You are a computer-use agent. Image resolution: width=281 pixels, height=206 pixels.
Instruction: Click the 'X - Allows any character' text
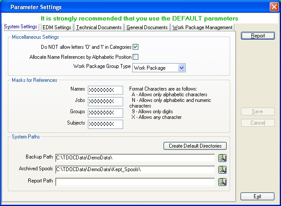tap(157, 117)
